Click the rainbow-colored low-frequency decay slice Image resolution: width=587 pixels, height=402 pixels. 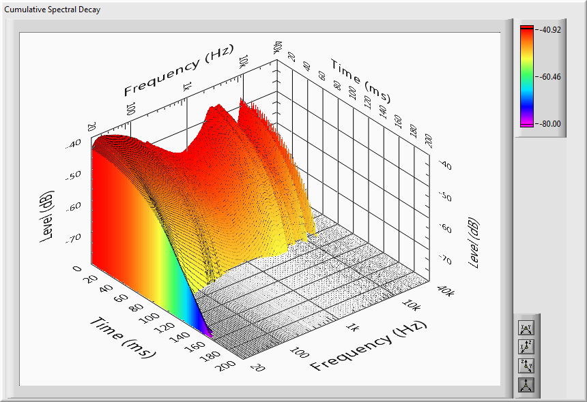coord(137,238)
